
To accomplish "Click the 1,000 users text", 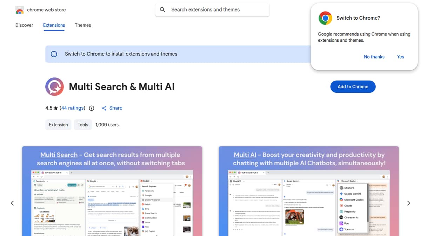I will [107, 125].
